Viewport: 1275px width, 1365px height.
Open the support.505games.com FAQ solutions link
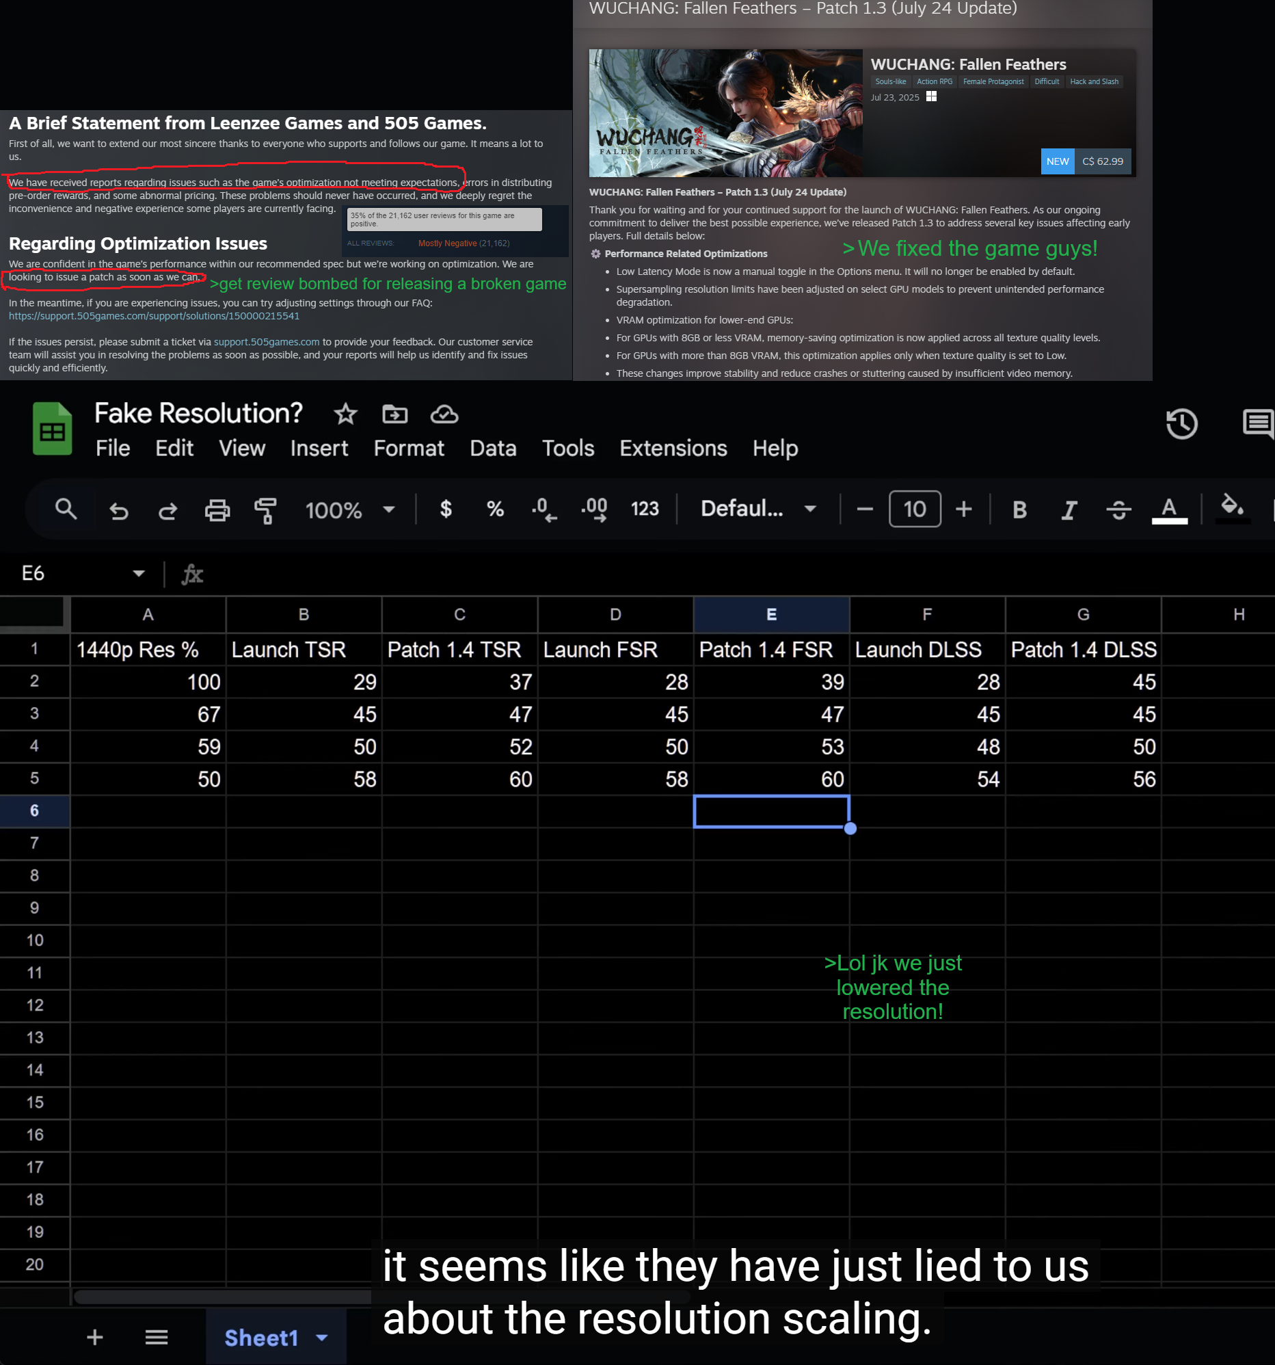(x=154, y=316)
